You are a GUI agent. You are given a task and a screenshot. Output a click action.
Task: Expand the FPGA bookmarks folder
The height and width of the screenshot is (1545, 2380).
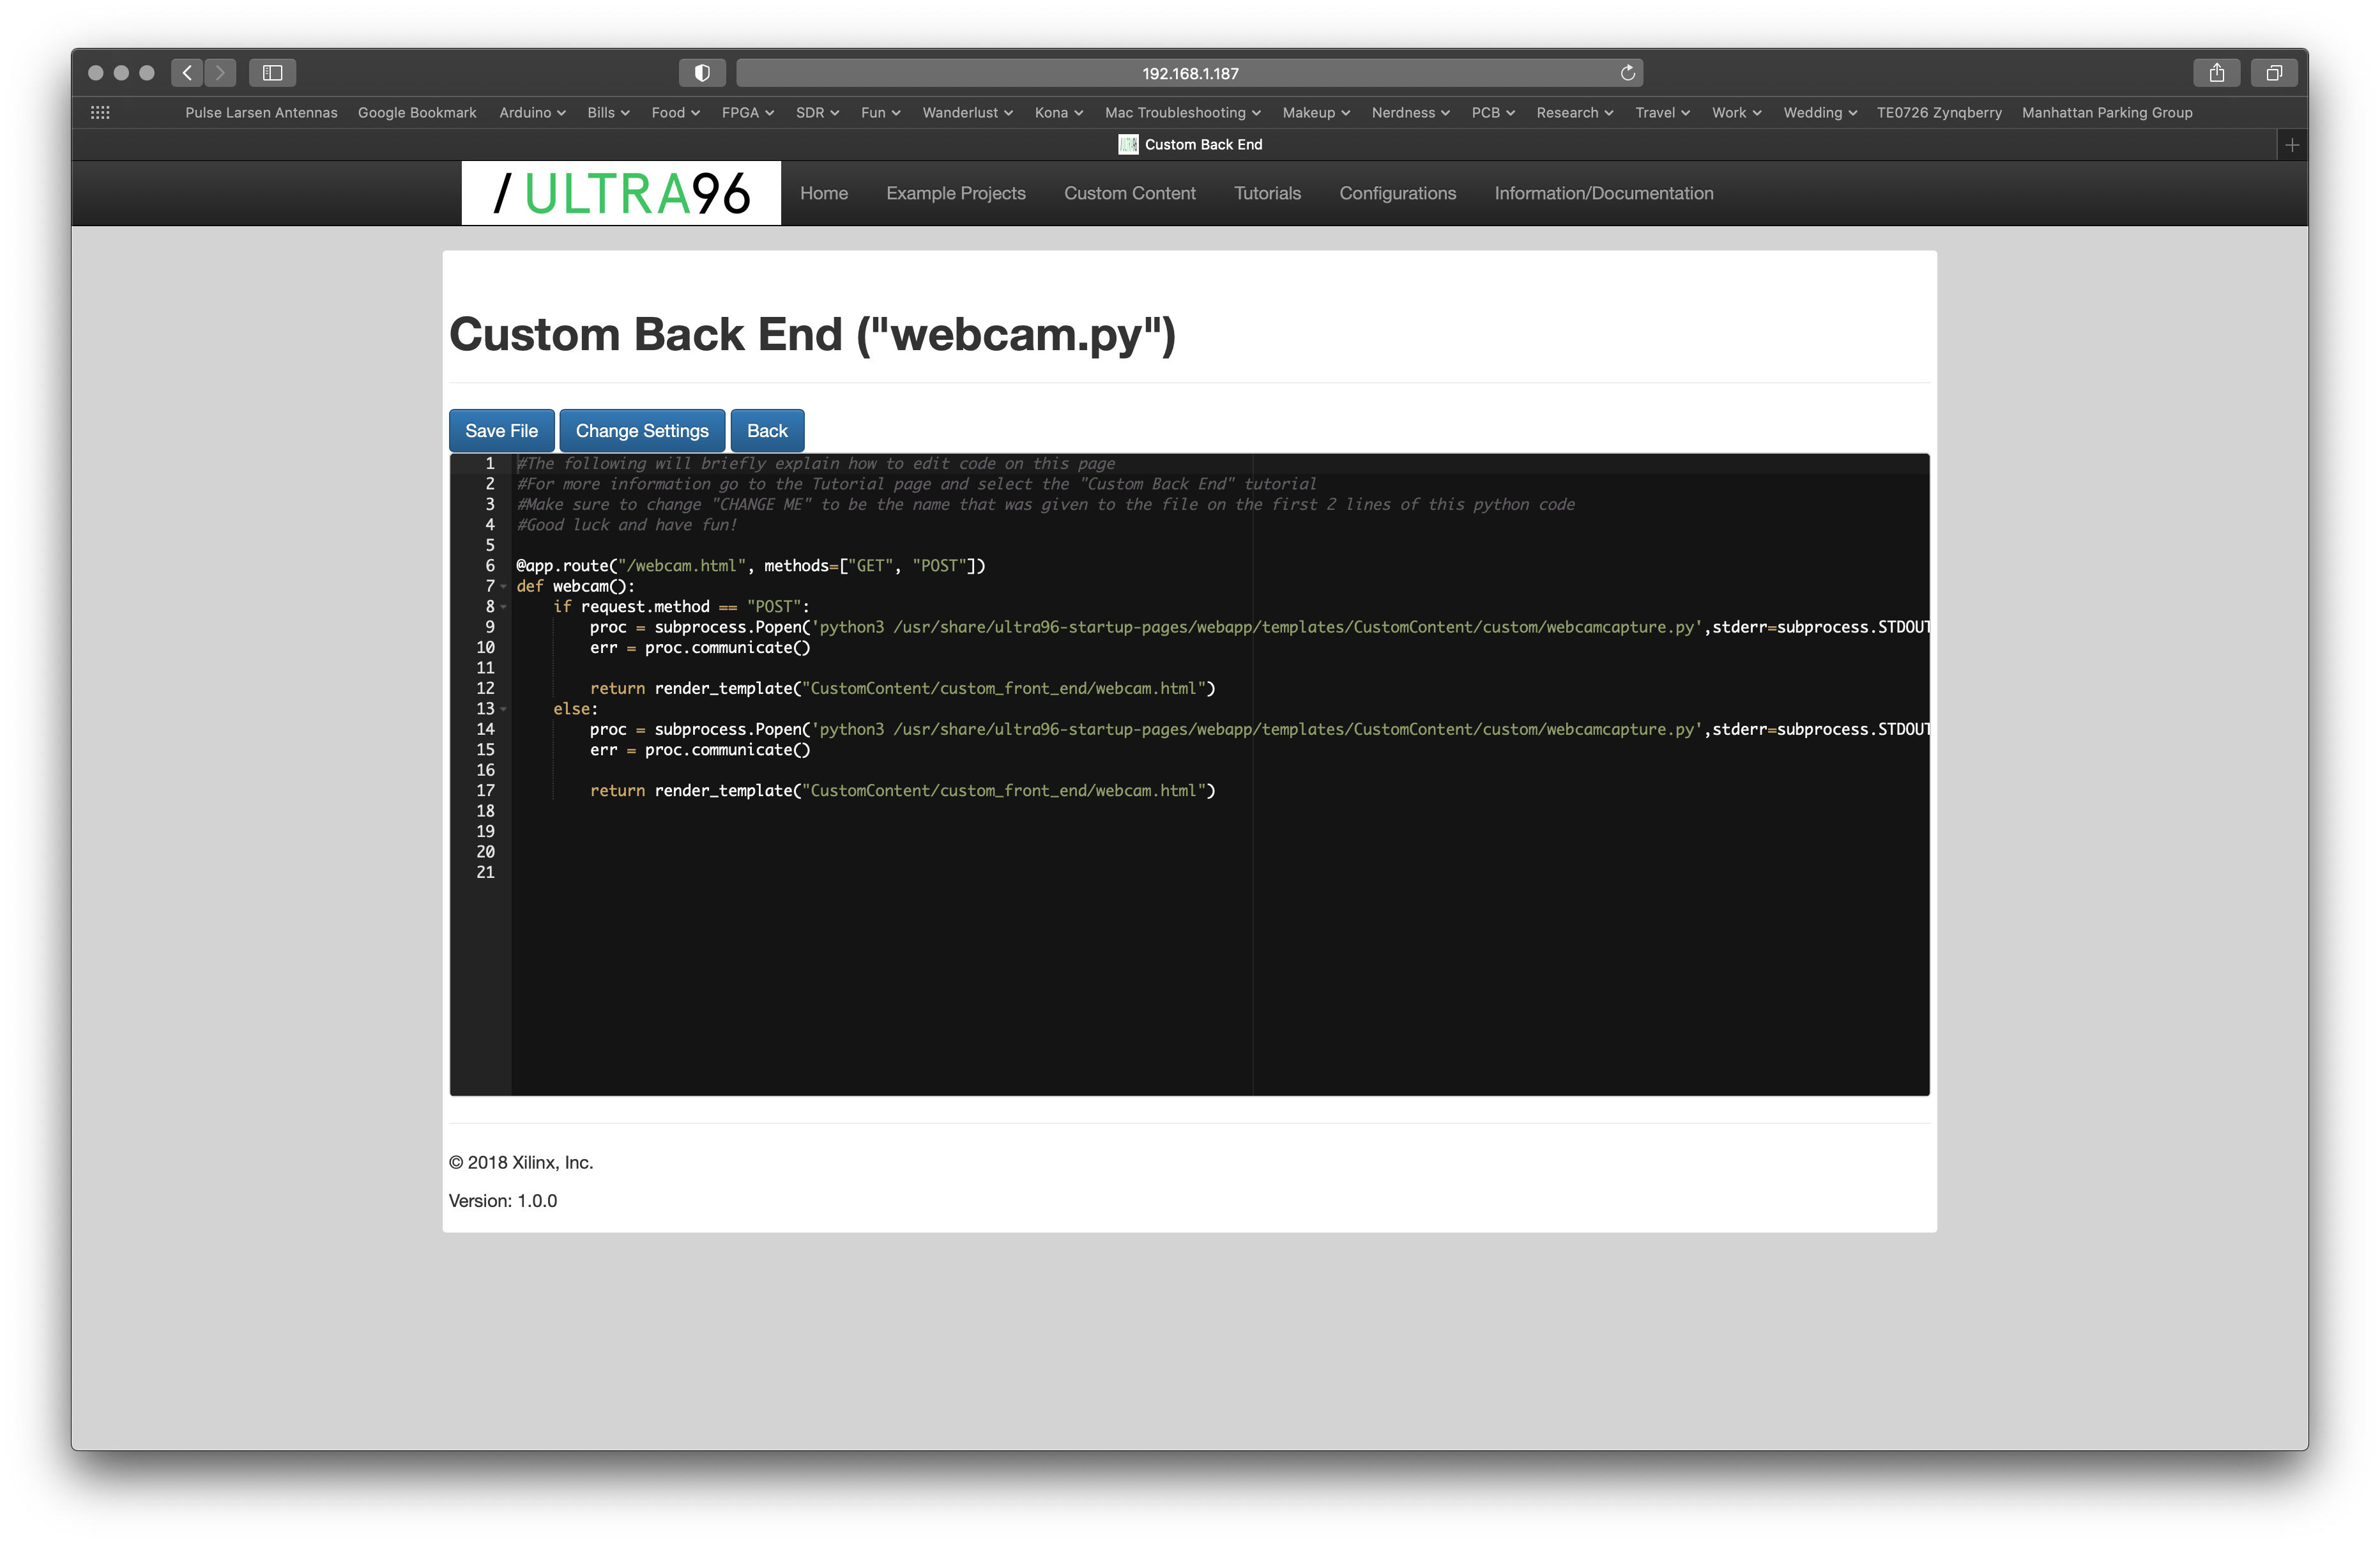click(x=748, y=113)
